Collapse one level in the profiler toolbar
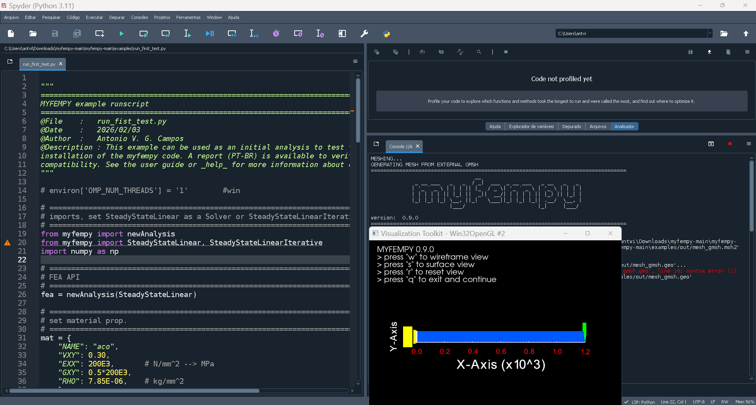 tap(377, 52)
